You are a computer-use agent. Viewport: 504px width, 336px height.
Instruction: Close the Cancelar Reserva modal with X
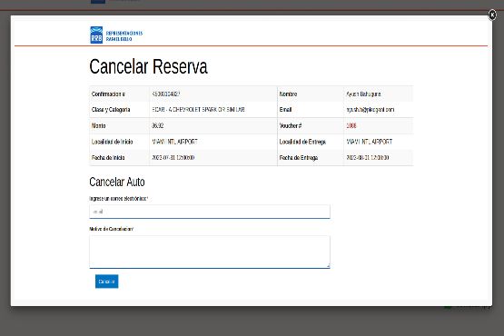492,15
